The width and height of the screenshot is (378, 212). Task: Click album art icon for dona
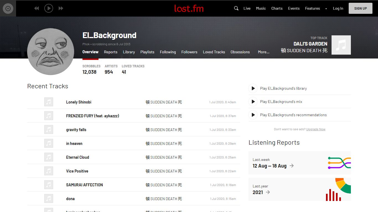49,198
